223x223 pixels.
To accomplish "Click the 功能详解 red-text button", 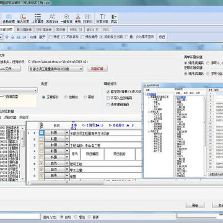I will point(97,69).
